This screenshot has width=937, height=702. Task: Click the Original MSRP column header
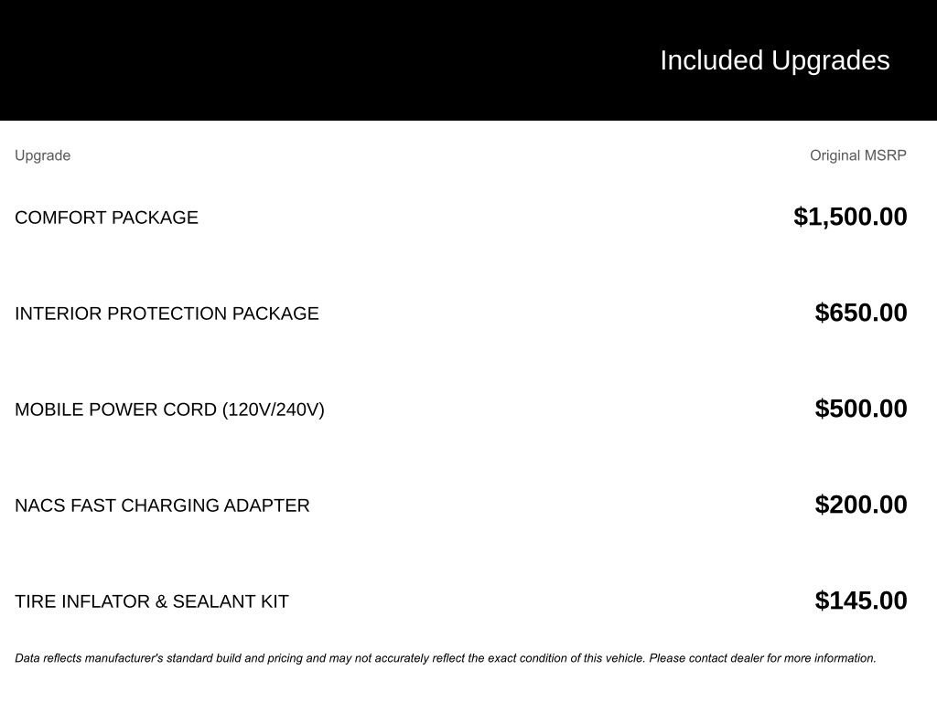[857, 155]
